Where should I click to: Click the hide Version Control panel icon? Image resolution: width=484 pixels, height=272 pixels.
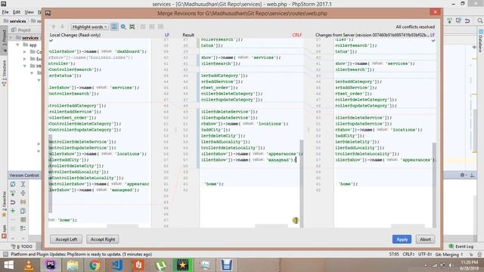472,175
